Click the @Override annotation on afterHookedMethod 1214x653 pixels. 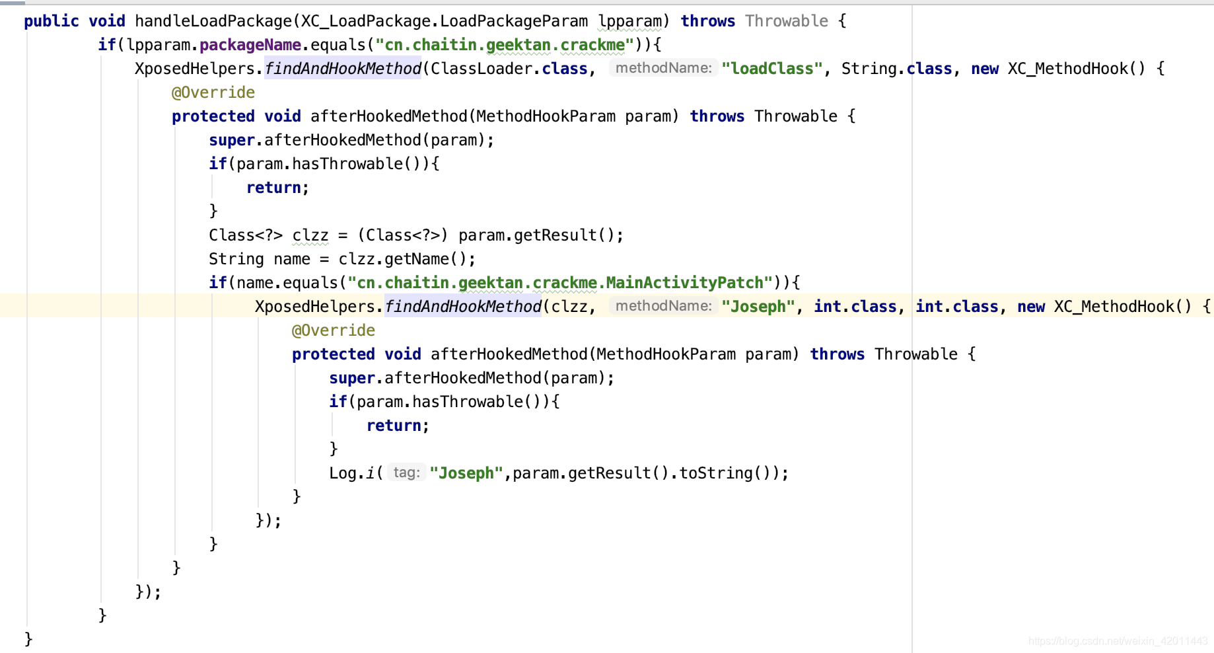click(x=213, y=92)
